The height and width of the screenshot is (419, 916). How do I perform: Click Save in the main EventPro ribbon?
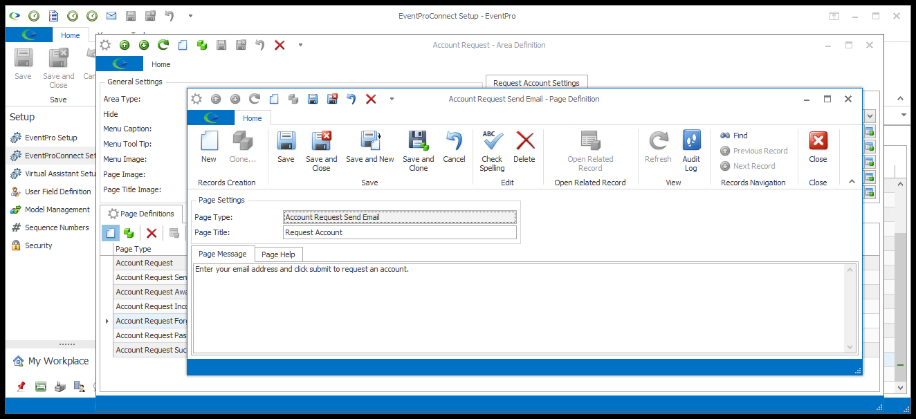click(23, 64)
